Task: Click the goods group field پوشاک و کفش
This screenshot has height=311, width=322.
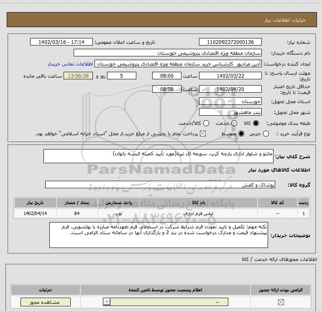Action: pyautogui.click(x=160, y=185)
